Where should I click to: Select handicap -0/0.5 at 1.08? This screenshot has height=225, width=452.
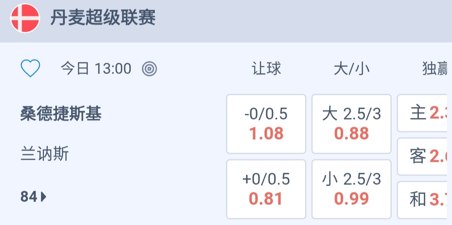(x=266, y=124)
